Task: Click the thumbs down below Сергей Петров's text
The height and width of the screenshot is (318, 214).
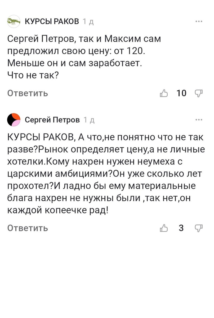Action: pos(198,228)
